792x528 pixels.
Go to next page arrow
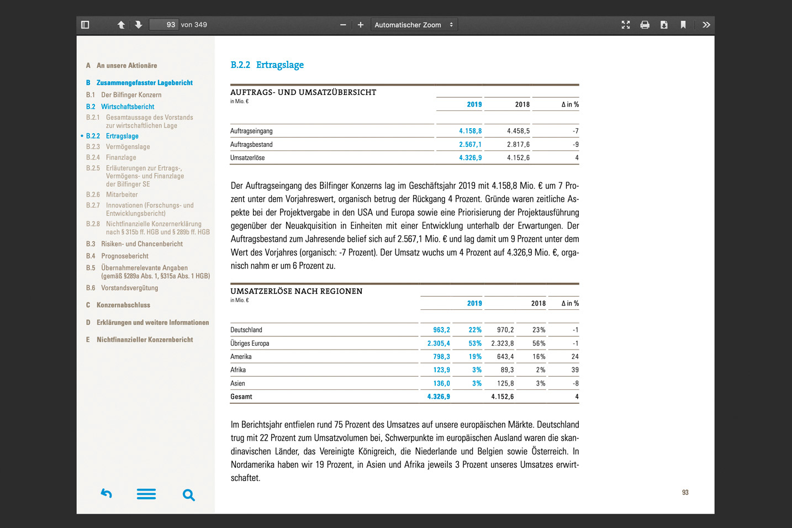139,25
